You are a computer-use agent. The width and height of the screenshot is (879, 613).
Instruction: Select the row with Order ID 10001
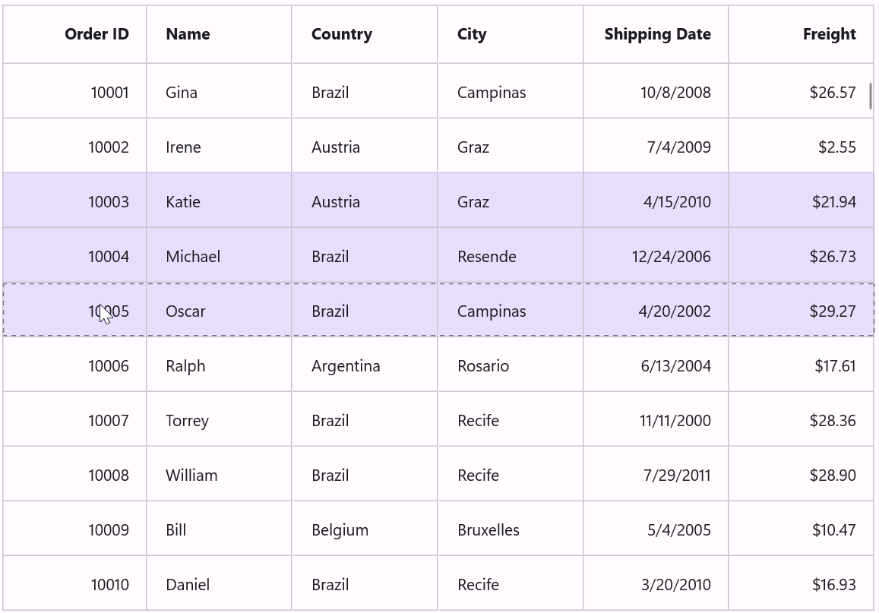438,91
